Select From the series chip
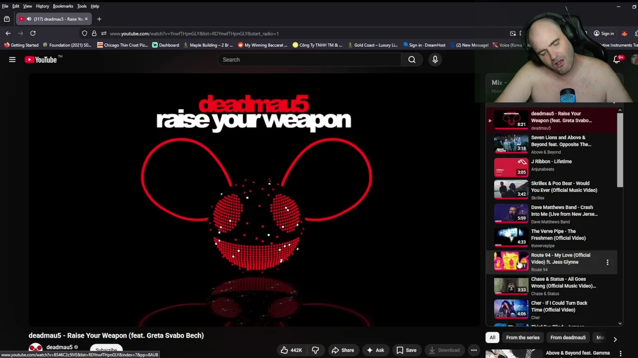 [x=523, y=338]
